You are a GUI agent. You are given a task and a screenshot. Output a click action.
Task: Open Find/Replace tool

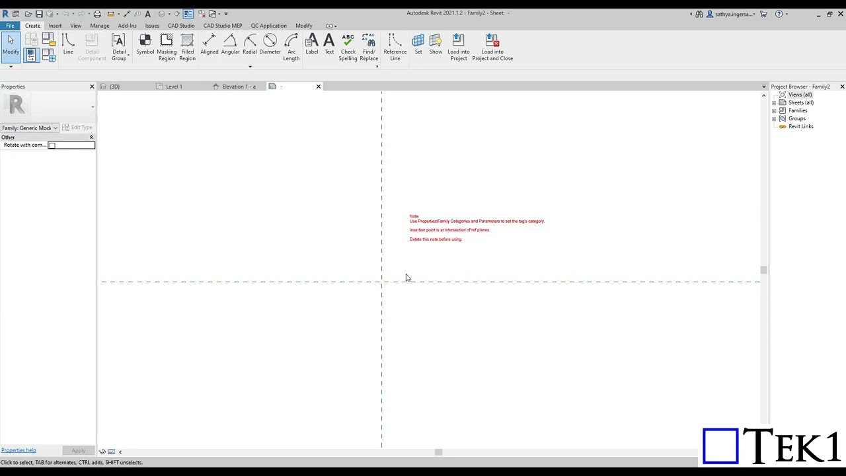coord(369,47)
